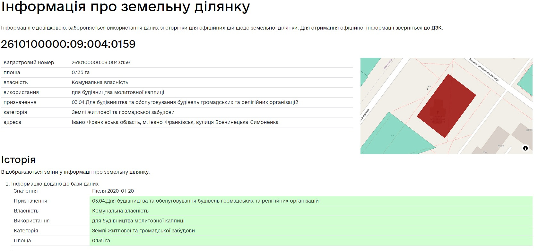Click the Після 2020-01-20 column header

[x=113, y=191]
